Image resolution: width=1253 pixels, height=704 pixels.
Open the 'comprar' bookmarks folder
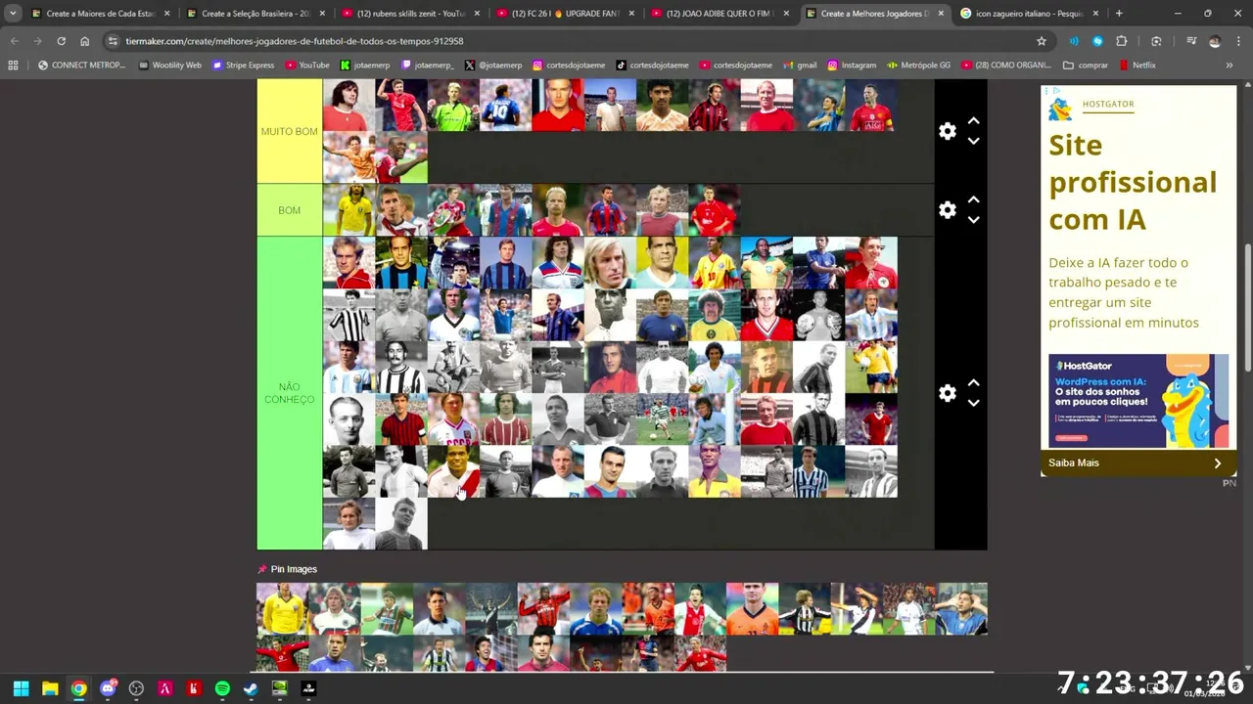tap(1086, 66)
